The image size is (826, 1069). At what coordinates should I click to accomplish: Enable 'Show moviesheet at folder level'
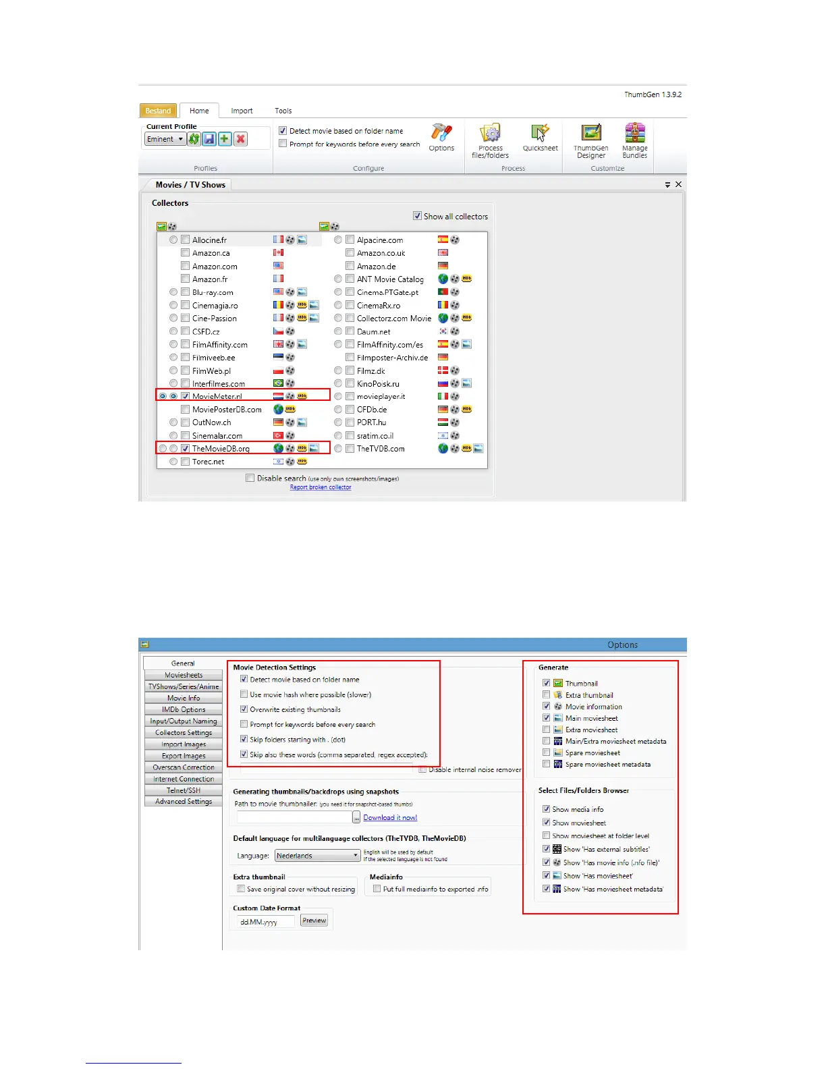coord(546,835)
